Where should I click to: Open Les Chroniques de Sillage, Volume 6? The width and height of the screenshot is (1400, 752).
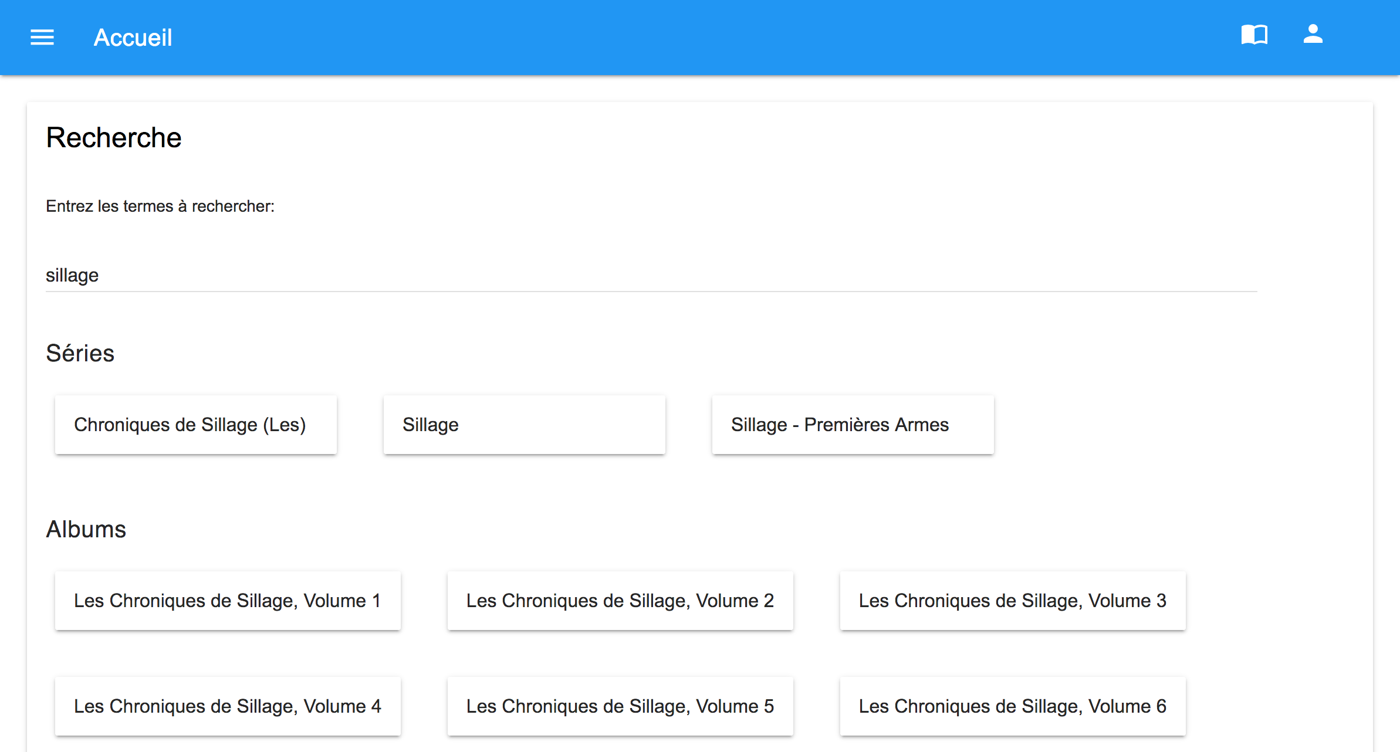tap(1013, 706)
